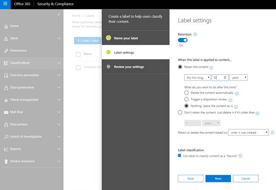Screen dimensions: 276x190
Task: Open the Office 365 app launcher waffle
Action: 5,4
